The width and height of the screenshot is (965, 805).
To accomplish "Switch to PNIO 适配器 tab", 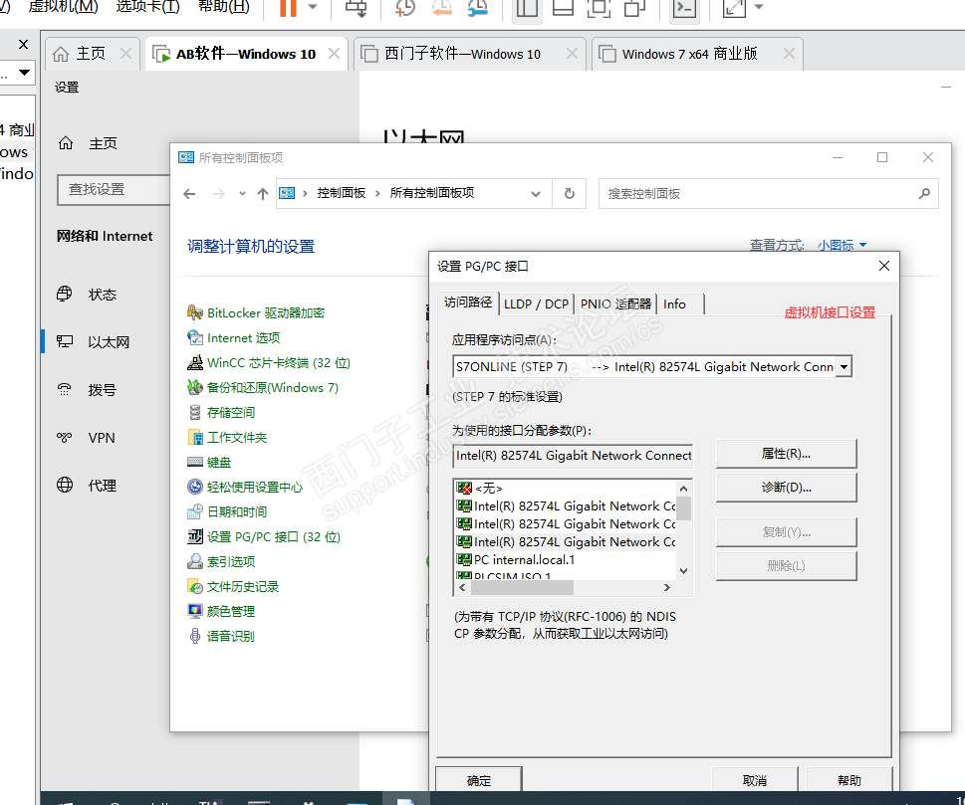I will coord(615,303).
